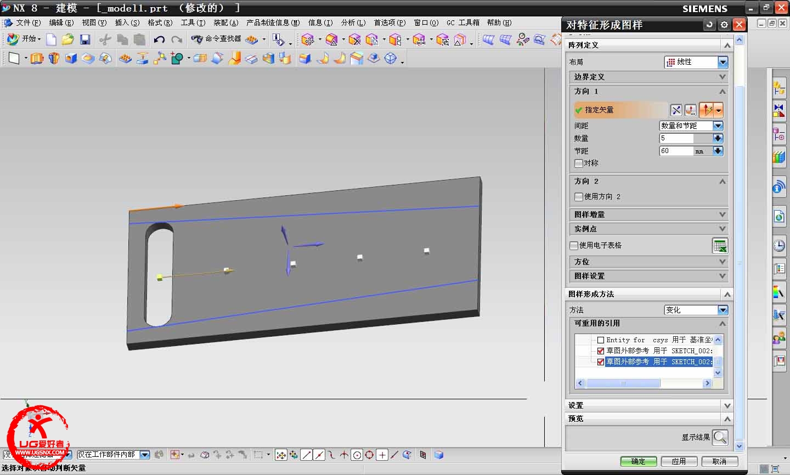Open dialog options via the gear icon
Image resolution: width=790 pixels, height=475 pixels.
click(x=724, y=25)
